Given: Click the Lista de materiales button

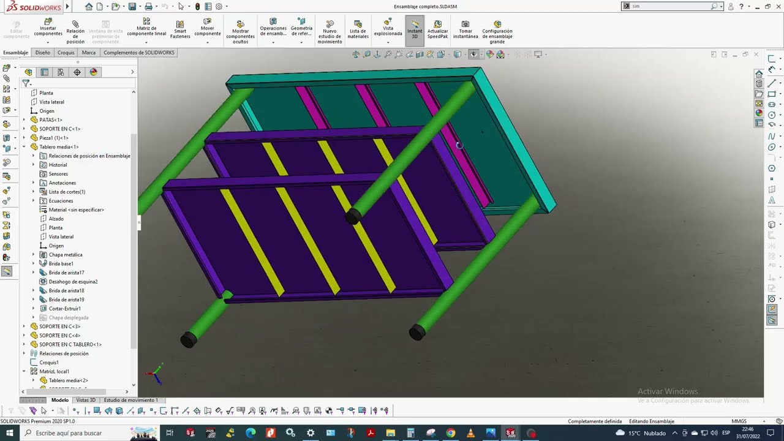Looking at the screenshot, I should click(x=358, y=29).
